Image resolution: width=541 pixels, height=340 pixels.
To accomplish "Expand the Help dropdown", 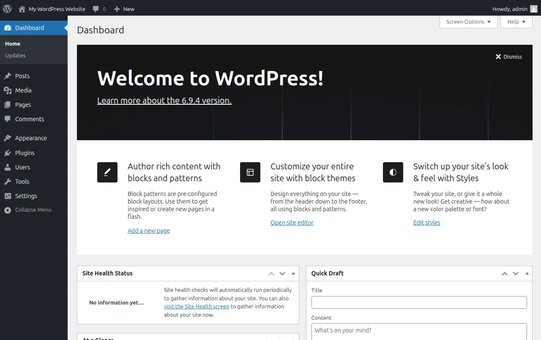I will [516, 22].
